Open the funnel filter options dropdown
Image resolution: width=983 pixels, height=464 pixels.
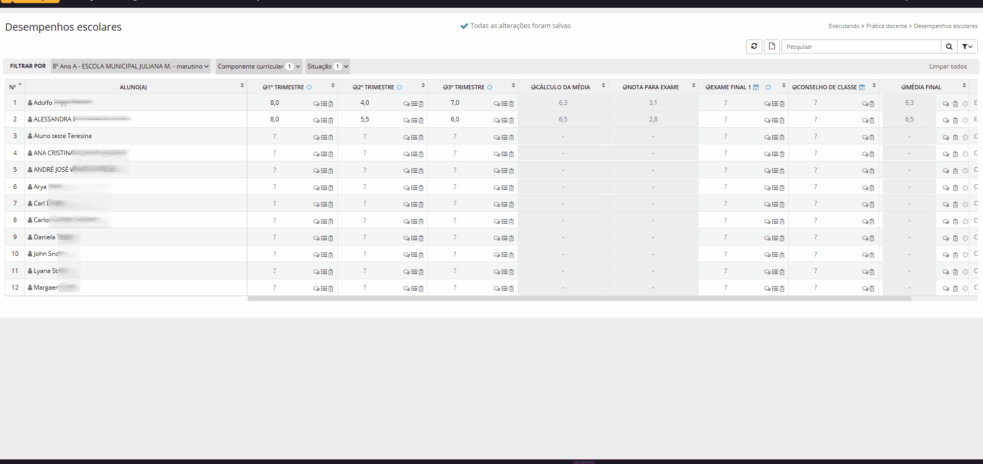(x=967, y=47)
